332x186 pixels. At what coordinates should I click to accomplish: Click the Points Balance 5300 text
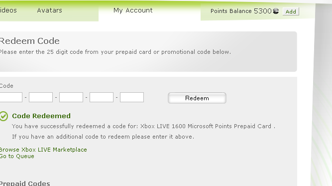[x=241, y=11]
